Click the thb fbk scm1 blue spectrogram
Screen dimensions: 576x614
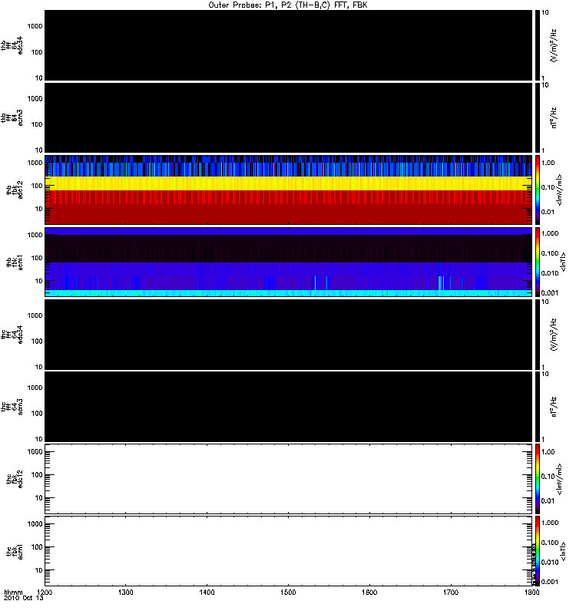pos(288,262)
